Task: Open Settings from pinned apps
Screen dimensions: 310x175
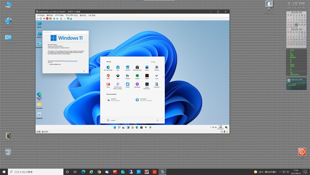Action: pyautogui.click(x=157, y=67)
